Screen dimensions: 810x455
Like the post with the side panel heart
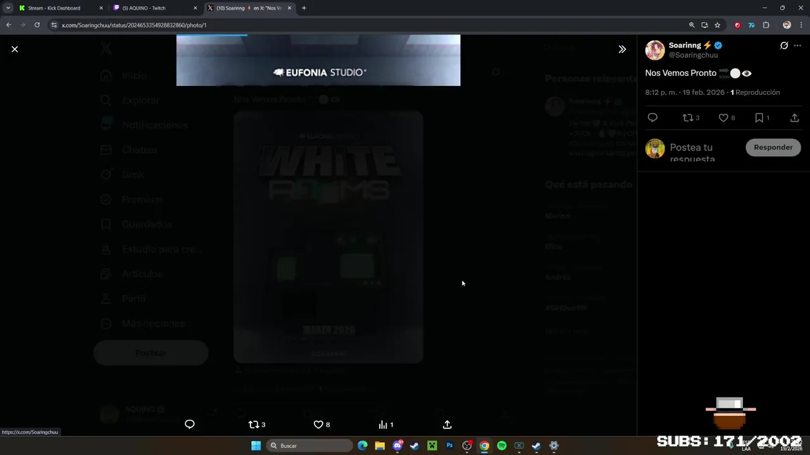(726, 118)
